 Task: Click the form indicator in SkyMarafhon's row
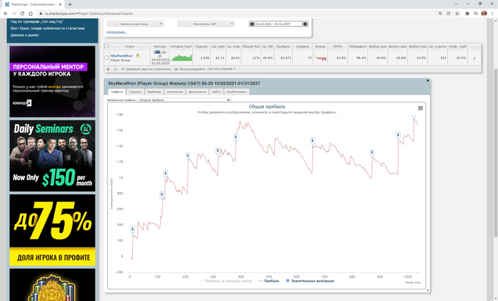320,58
